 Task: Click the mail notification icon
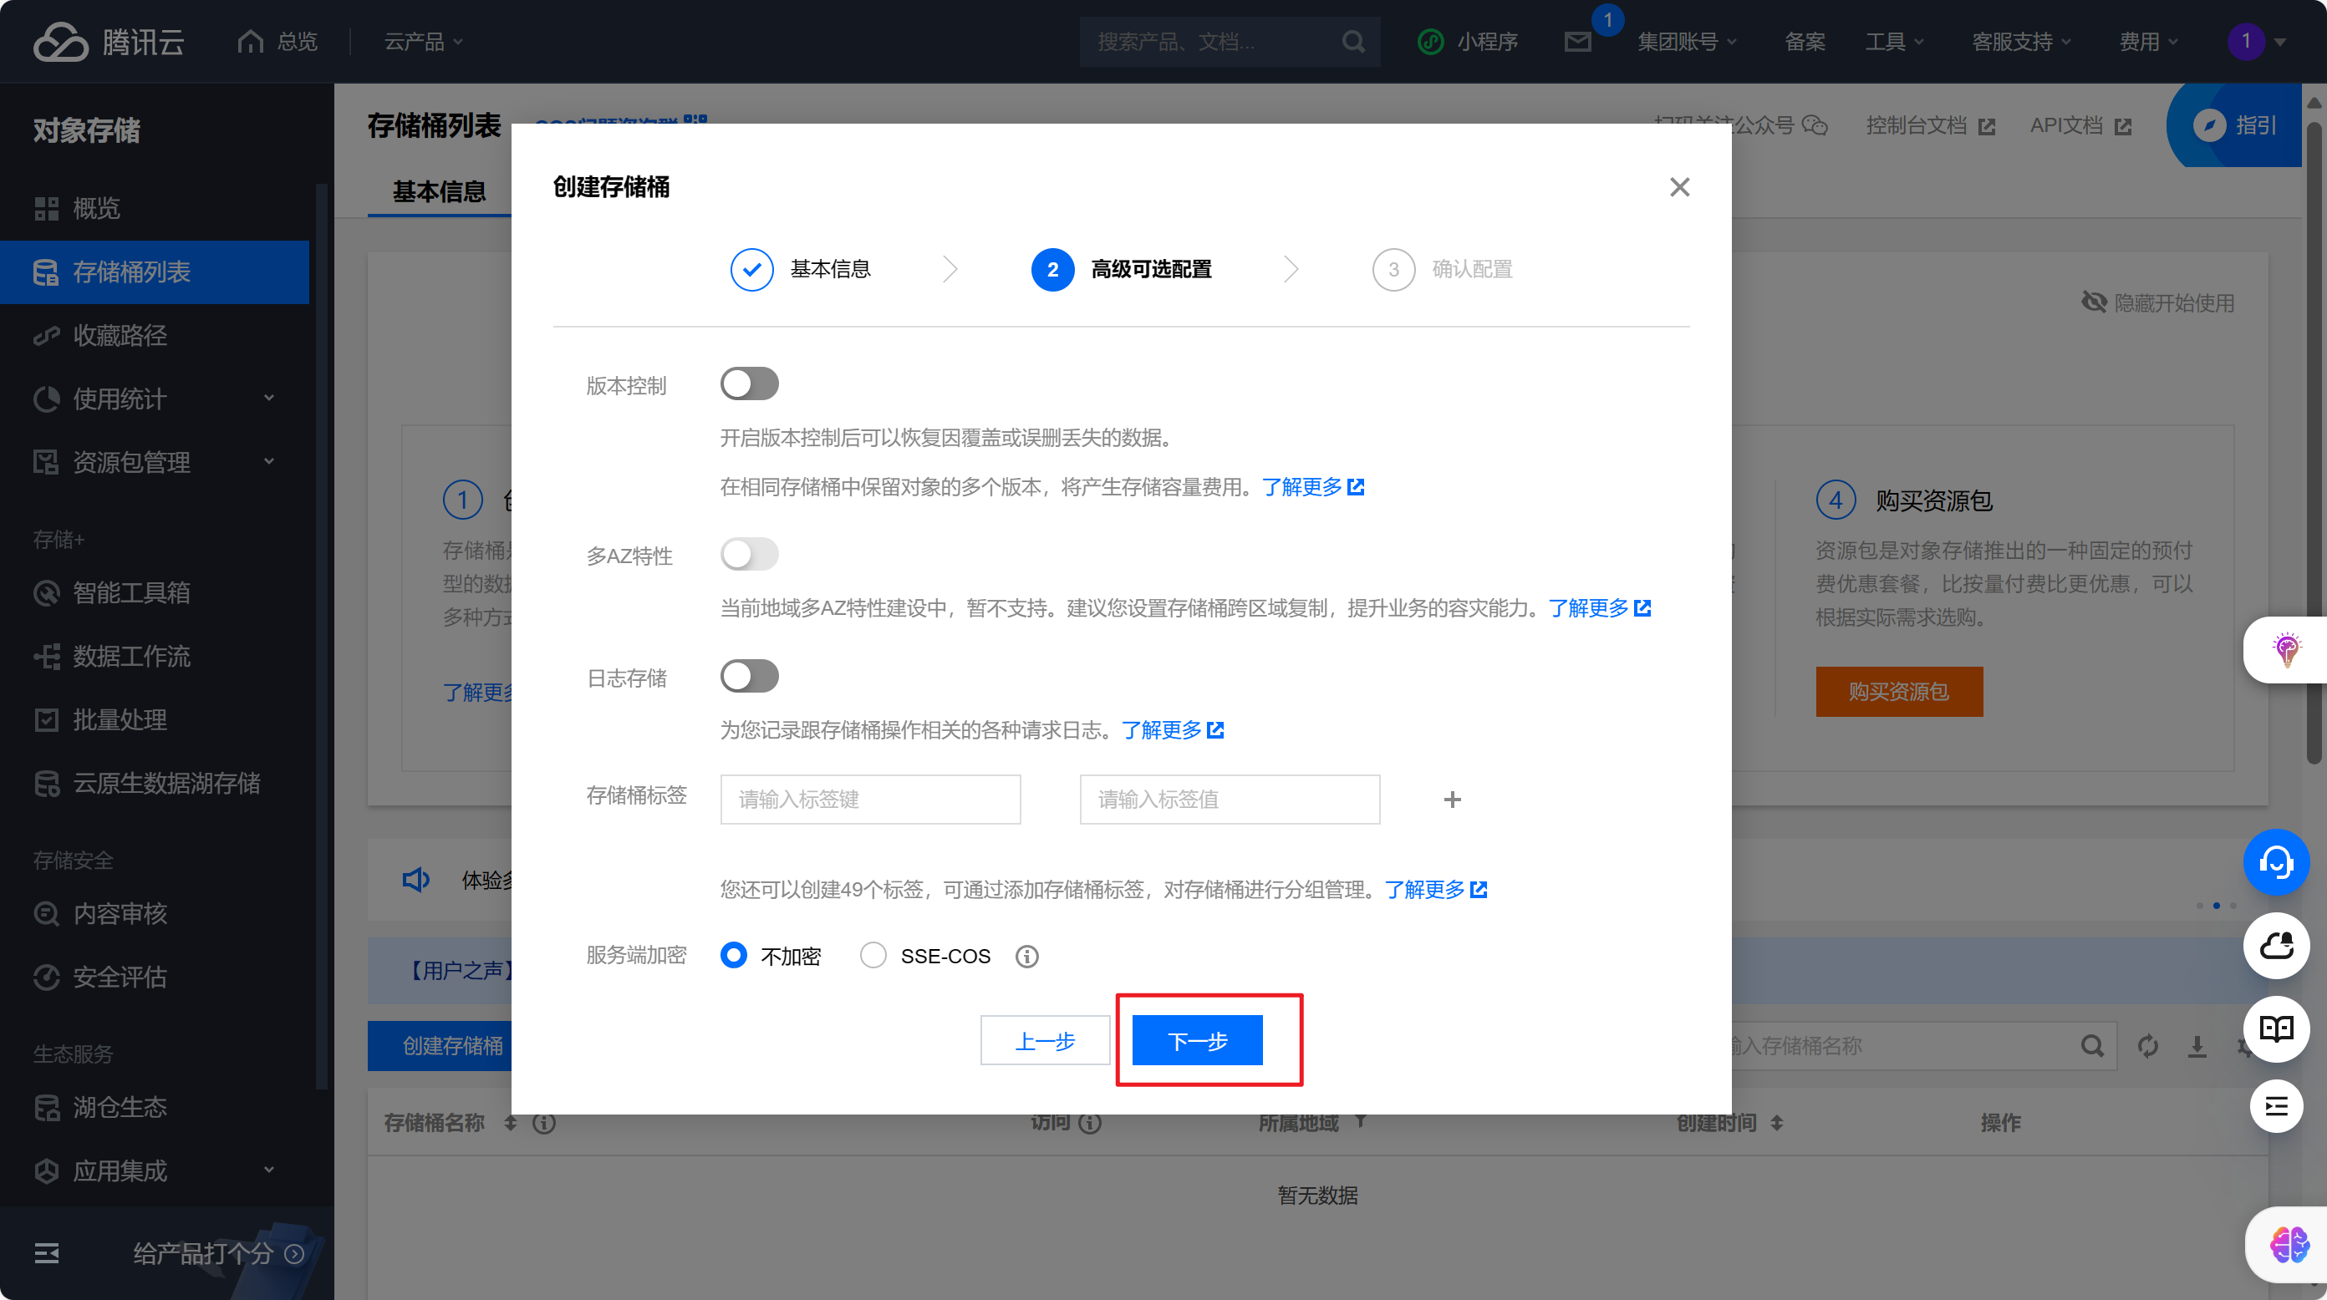tap(1577, 42)
